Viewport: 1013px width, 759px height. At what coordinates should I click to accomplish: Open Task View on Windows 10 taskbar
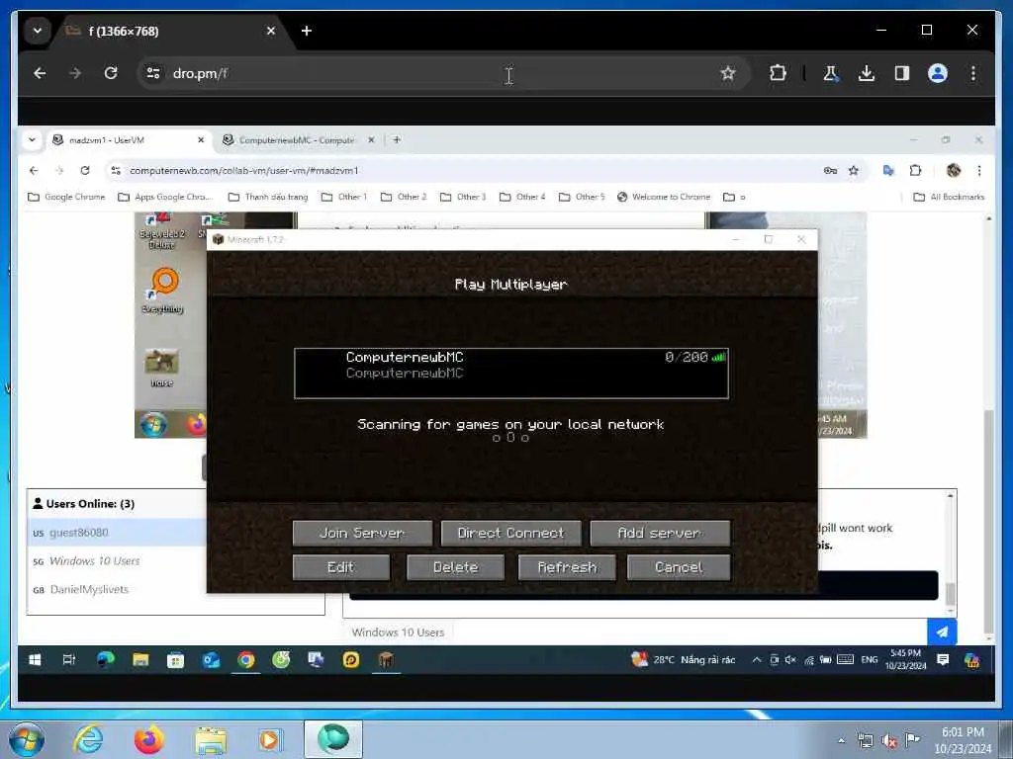click(69, 659)
